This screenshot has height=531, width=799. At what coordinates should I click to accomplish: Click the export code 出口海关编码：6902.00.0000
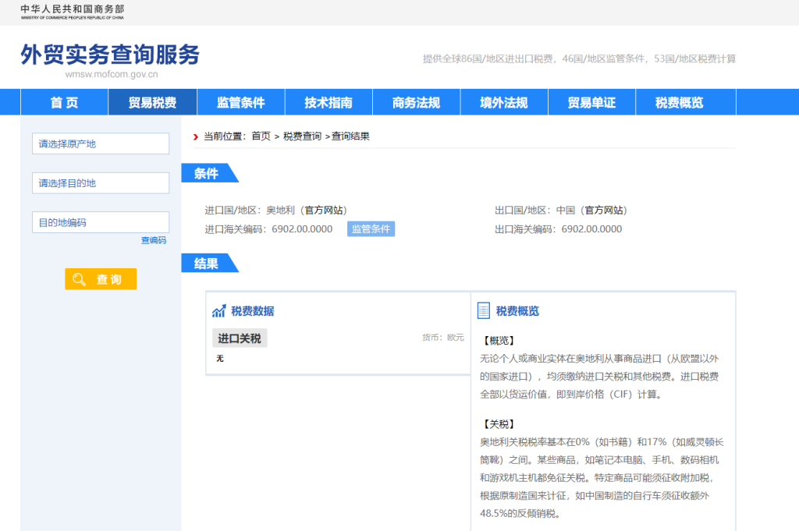[x=559, y=229]
